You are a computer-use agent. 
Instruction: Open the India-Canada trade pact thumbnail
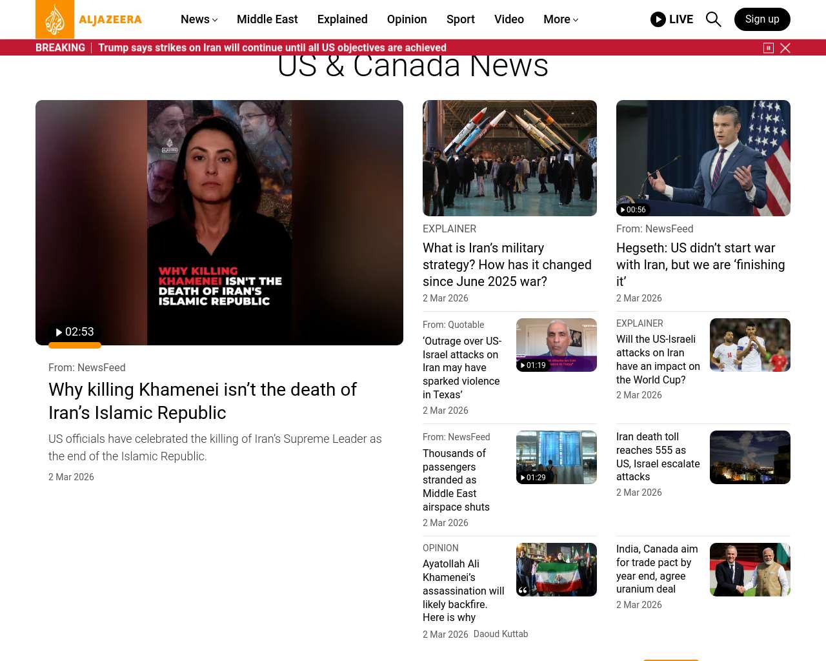(x=750, y=569)
